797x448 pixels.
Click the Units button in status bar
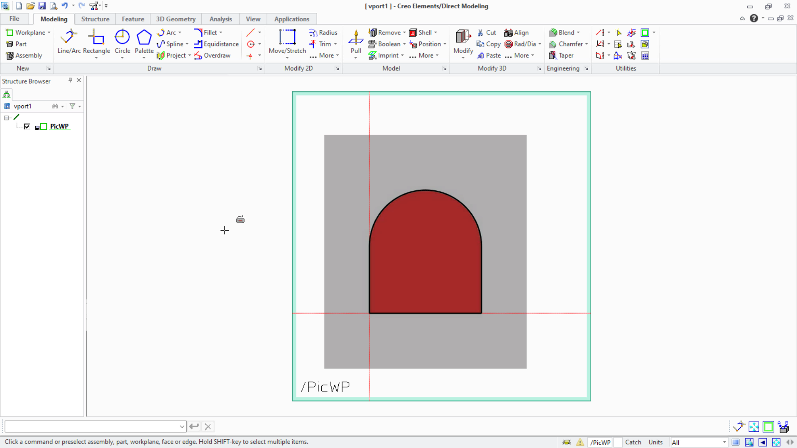[655, 442]
